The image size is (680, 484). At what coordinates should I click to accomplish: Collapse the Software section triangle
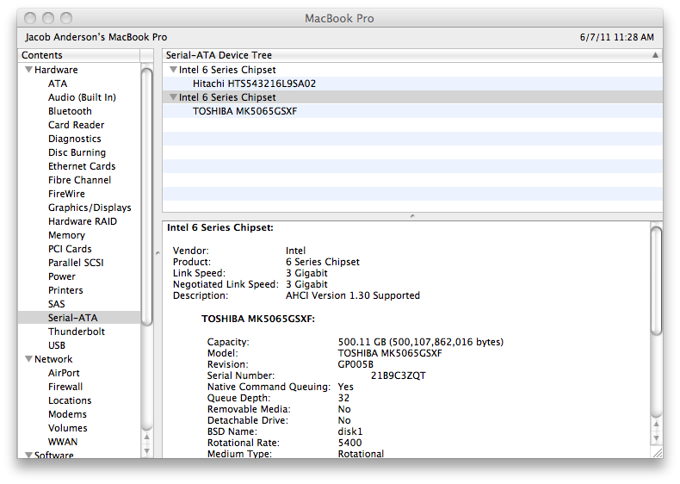[29, 455]
